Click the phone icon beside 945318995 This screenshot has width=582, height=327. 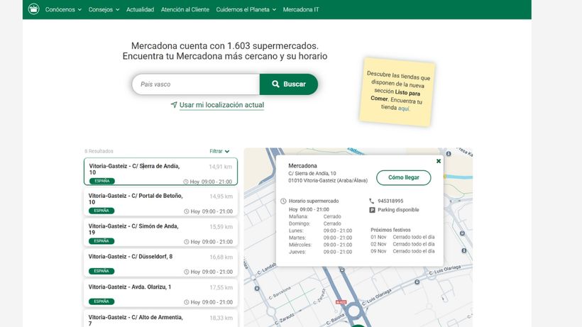click(372, 201)
